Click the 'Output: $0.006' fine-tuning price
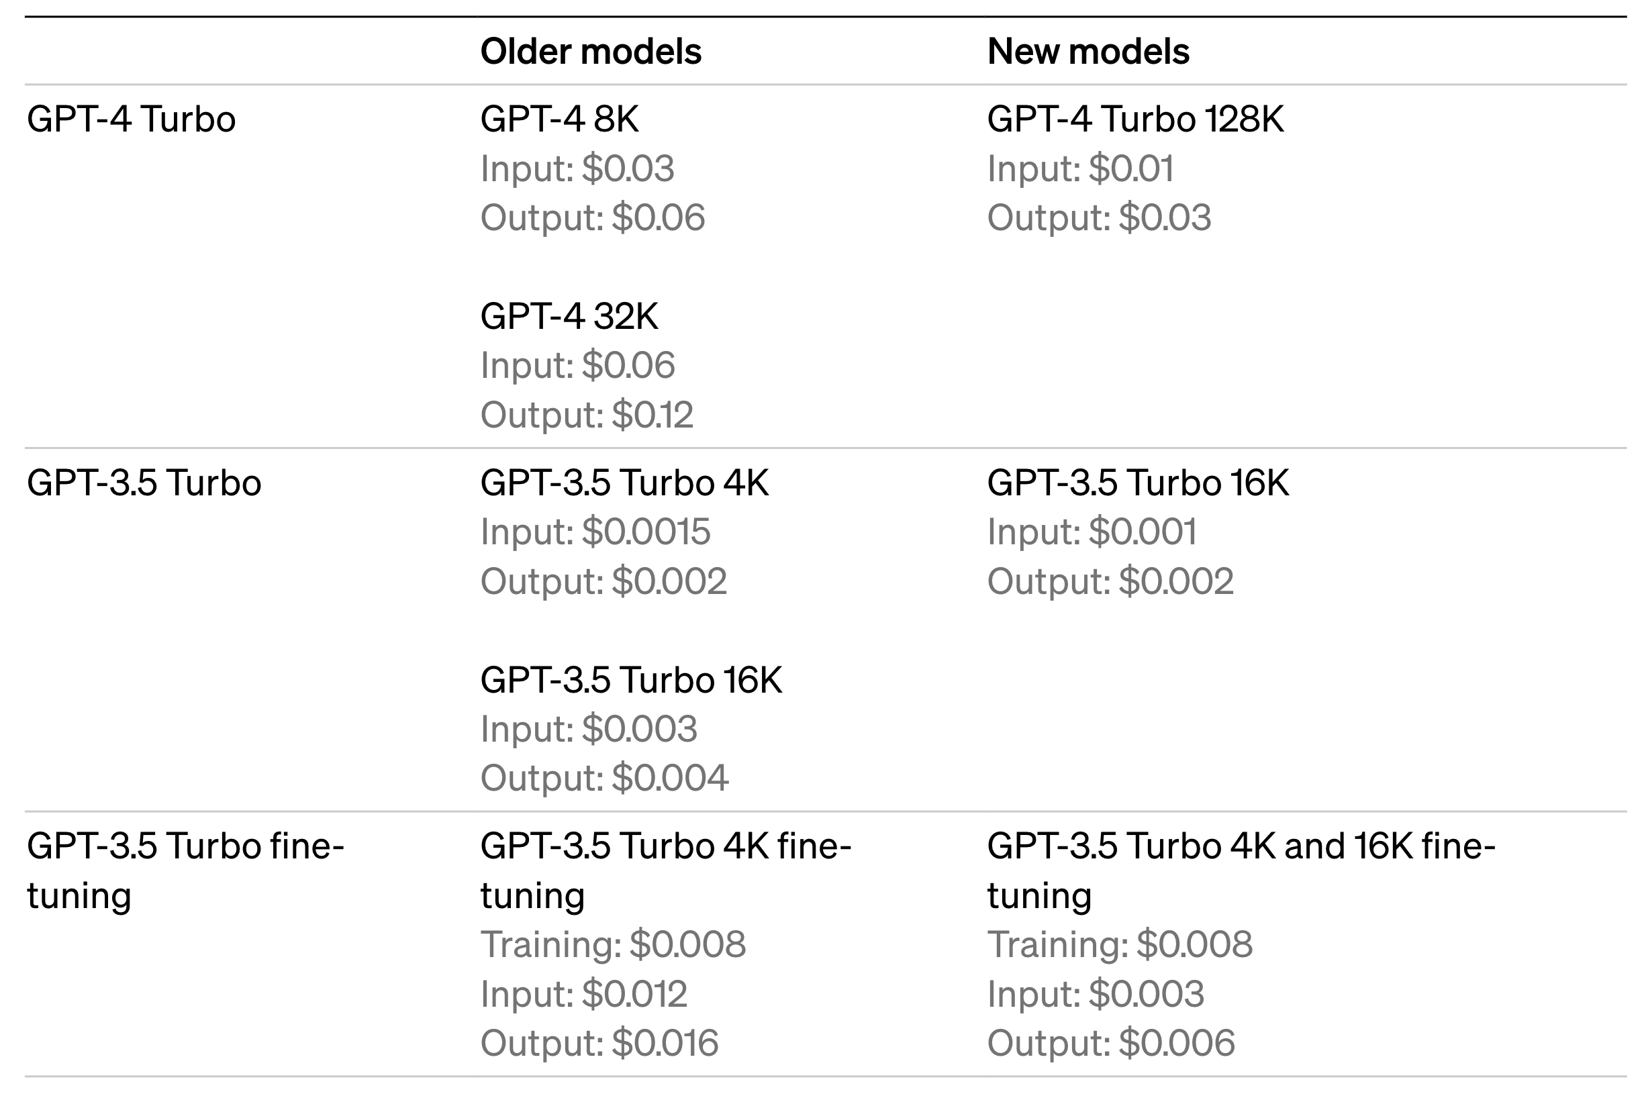1642x1094 pixels. (1110, 1042)
